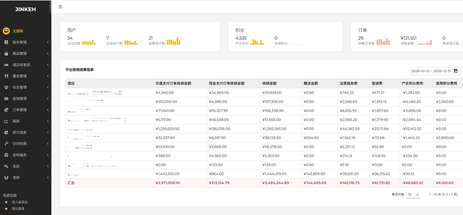
Task: Click the 产生积分 bar sparkline
Action: tap(257, 42)
